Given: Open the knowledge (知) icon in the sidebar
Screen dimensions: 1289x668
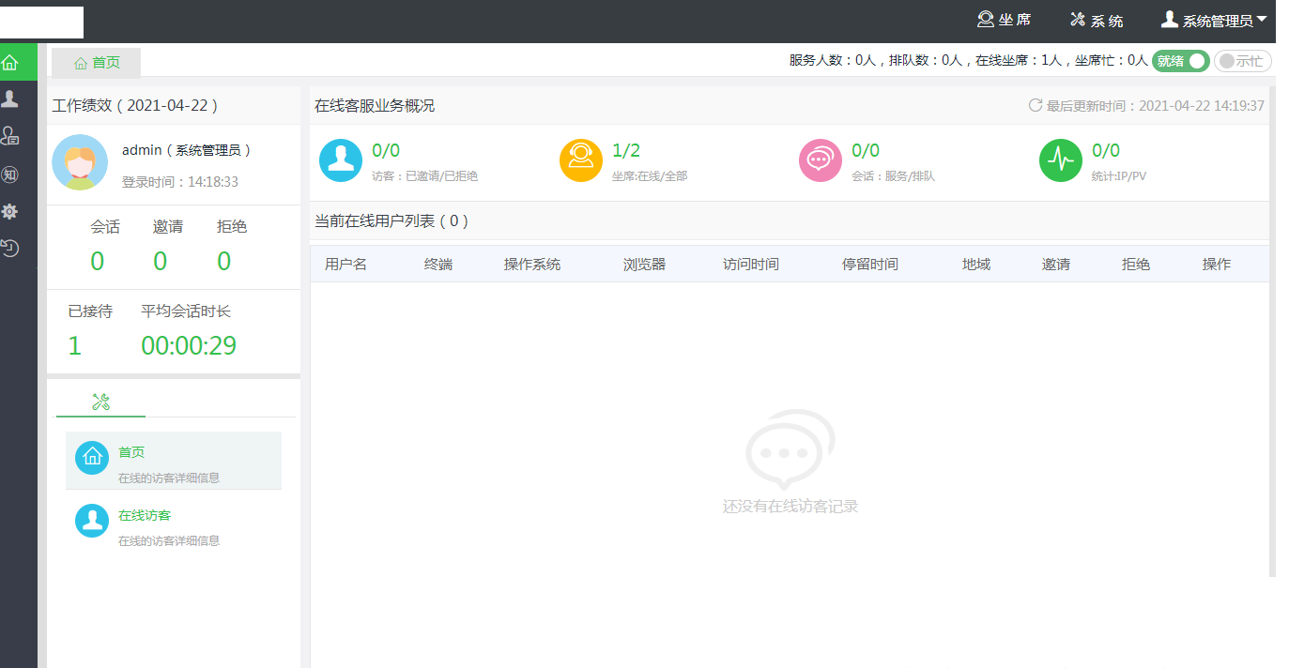Looking at the screenshot, I should coord(10,175).
